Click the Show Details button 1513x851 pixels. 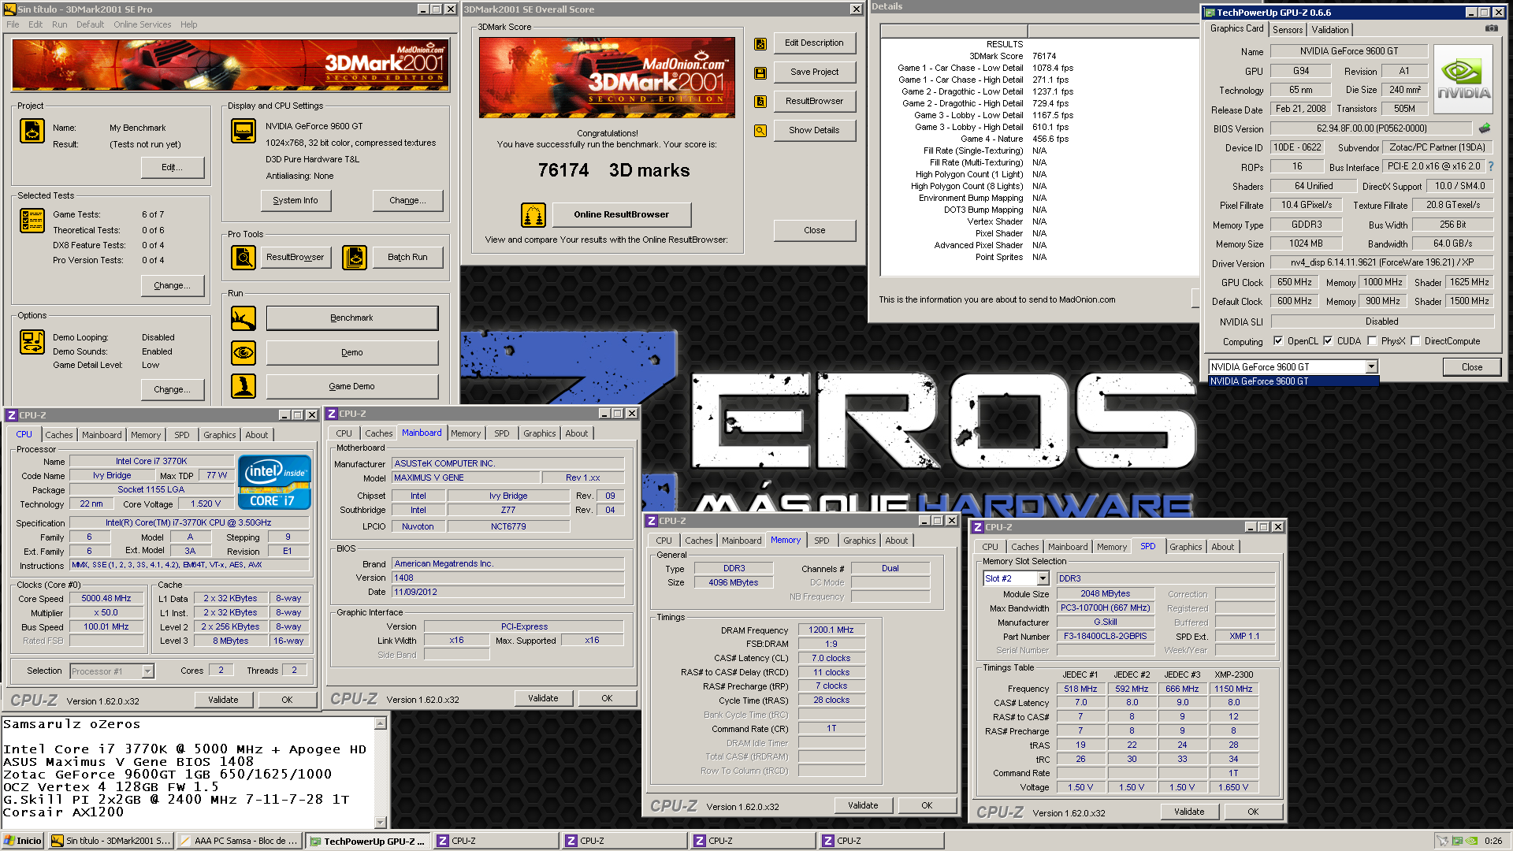click(x=815, y=130)
